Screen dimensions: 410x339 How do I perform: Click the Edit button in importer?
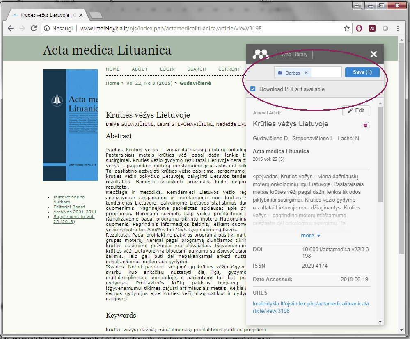356,111
